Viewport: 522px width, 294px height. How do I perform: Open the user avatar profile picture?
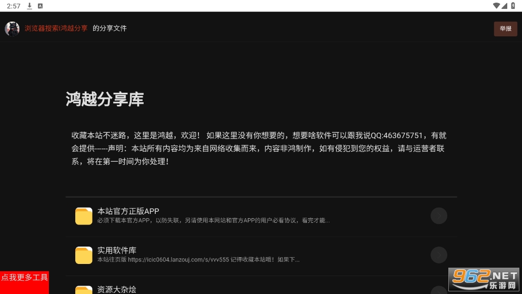(x=12, y=28)
